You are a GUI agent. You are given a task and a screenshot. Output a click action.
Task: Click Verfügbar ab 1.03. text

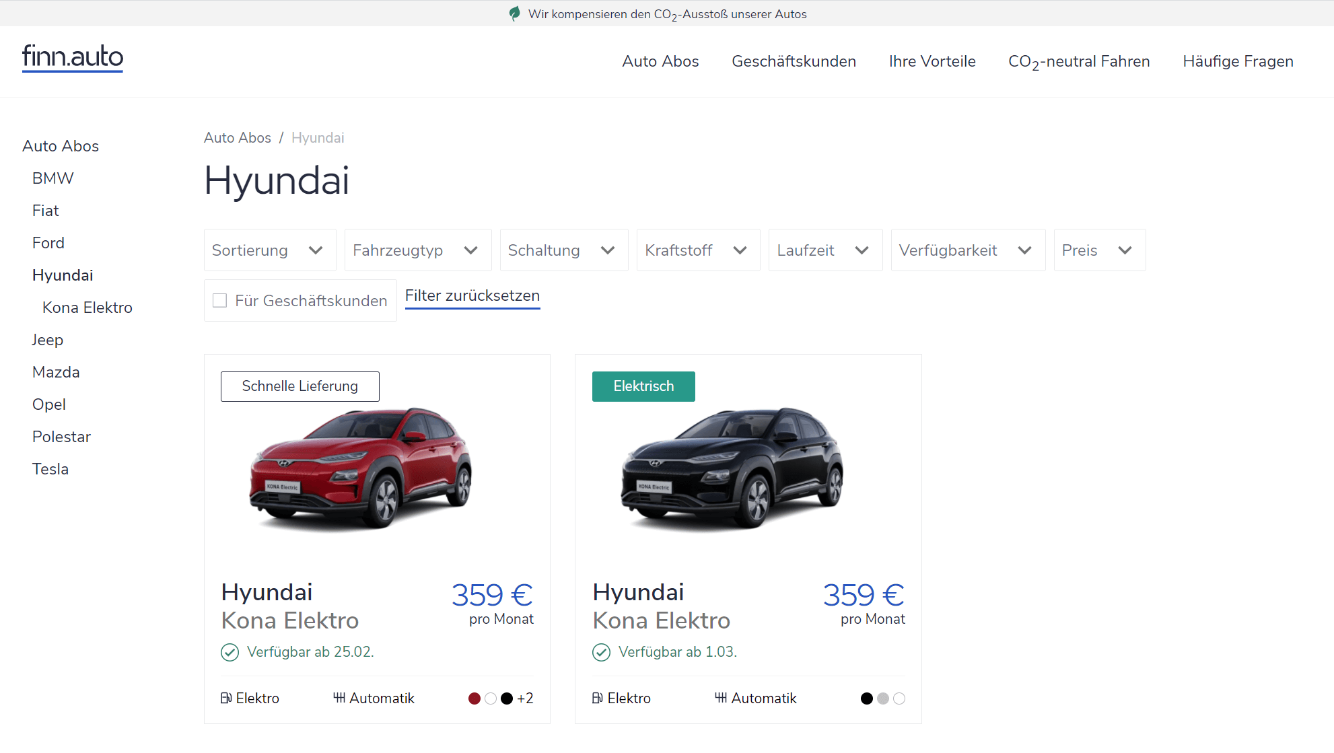coord(678,652)
